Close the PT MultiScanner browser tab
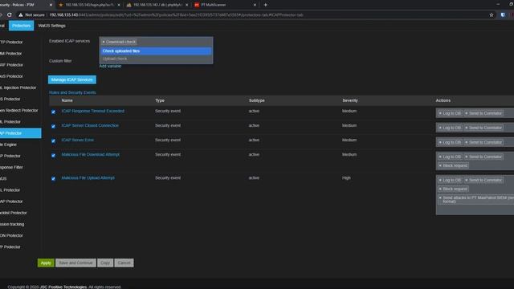 [255, 5]
